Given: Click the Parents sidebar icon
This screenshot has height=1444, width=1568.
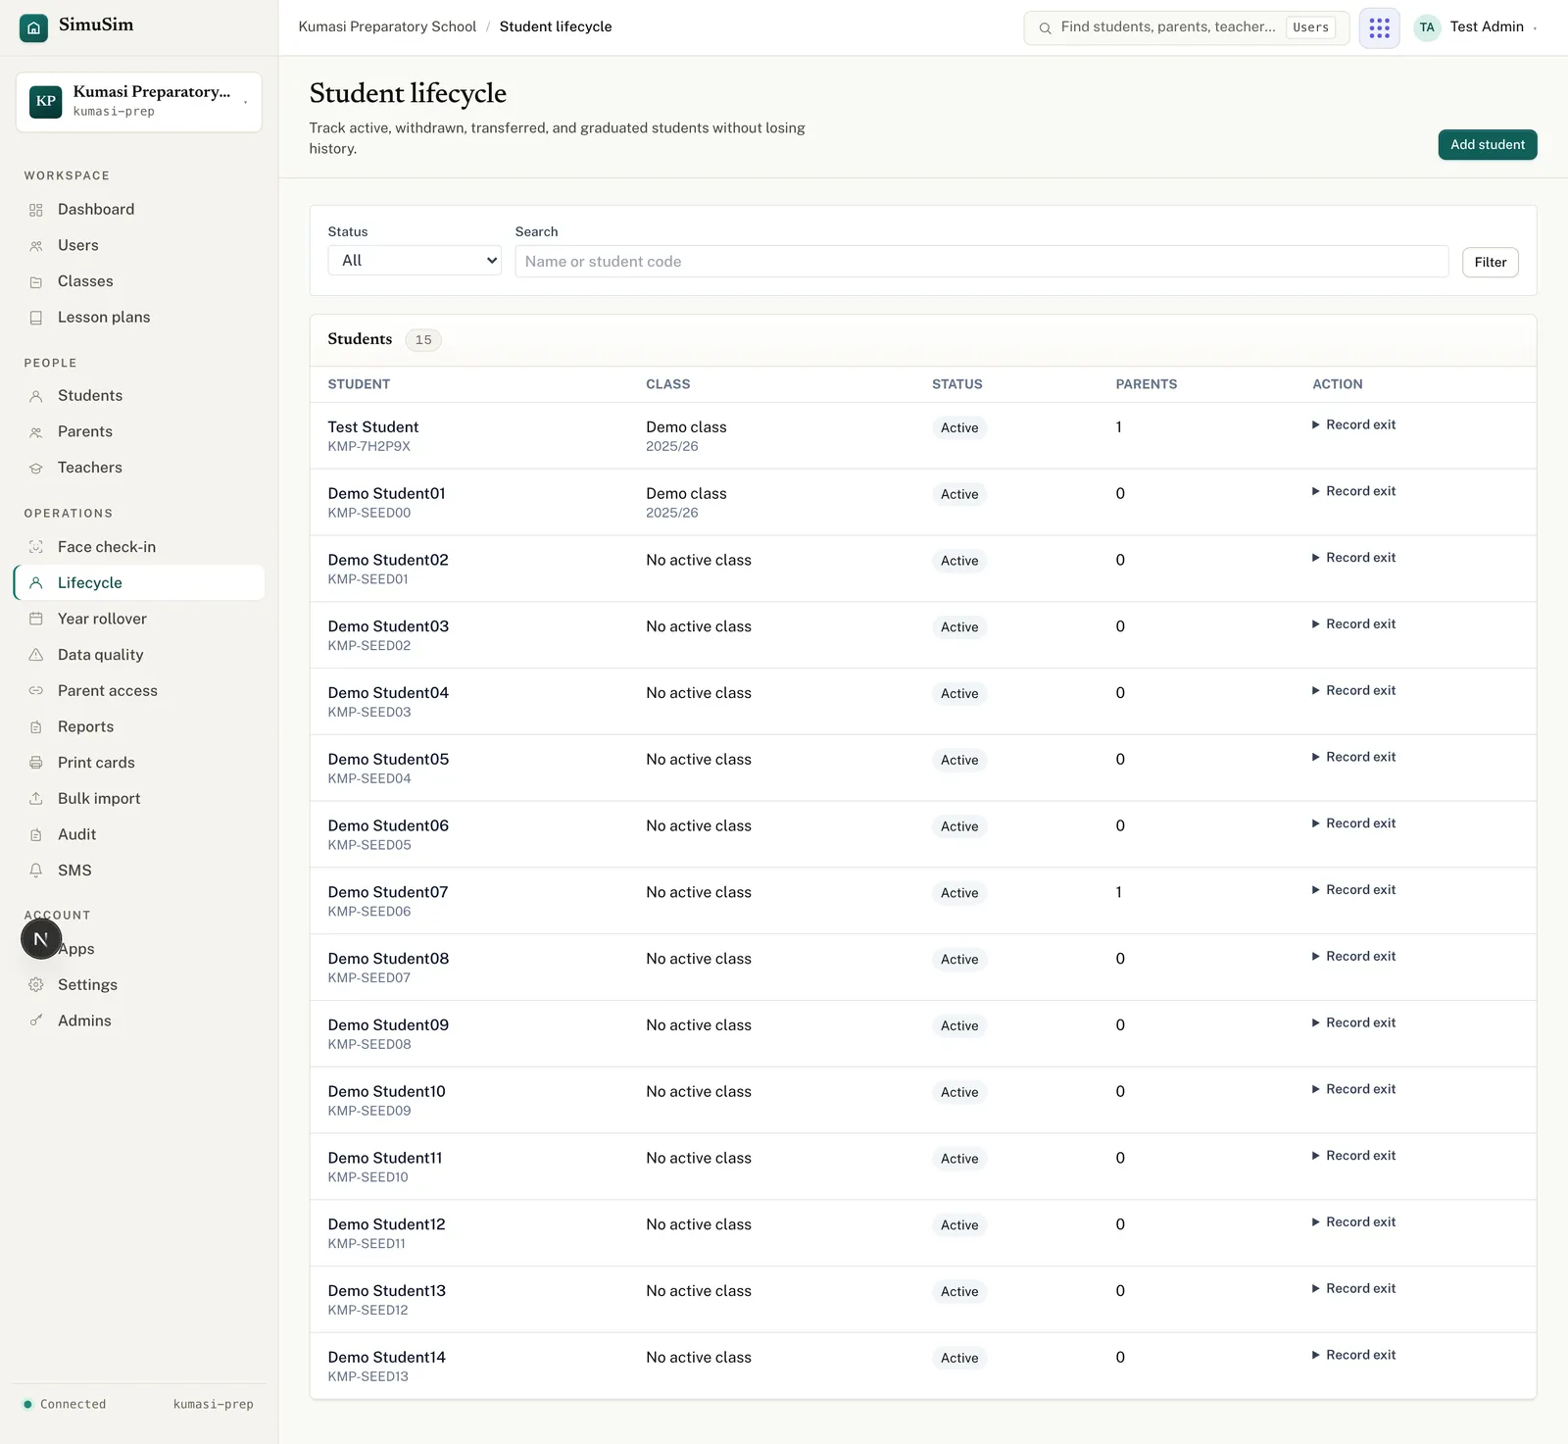Looking at the screenshot, I should (x=36, y=432).
